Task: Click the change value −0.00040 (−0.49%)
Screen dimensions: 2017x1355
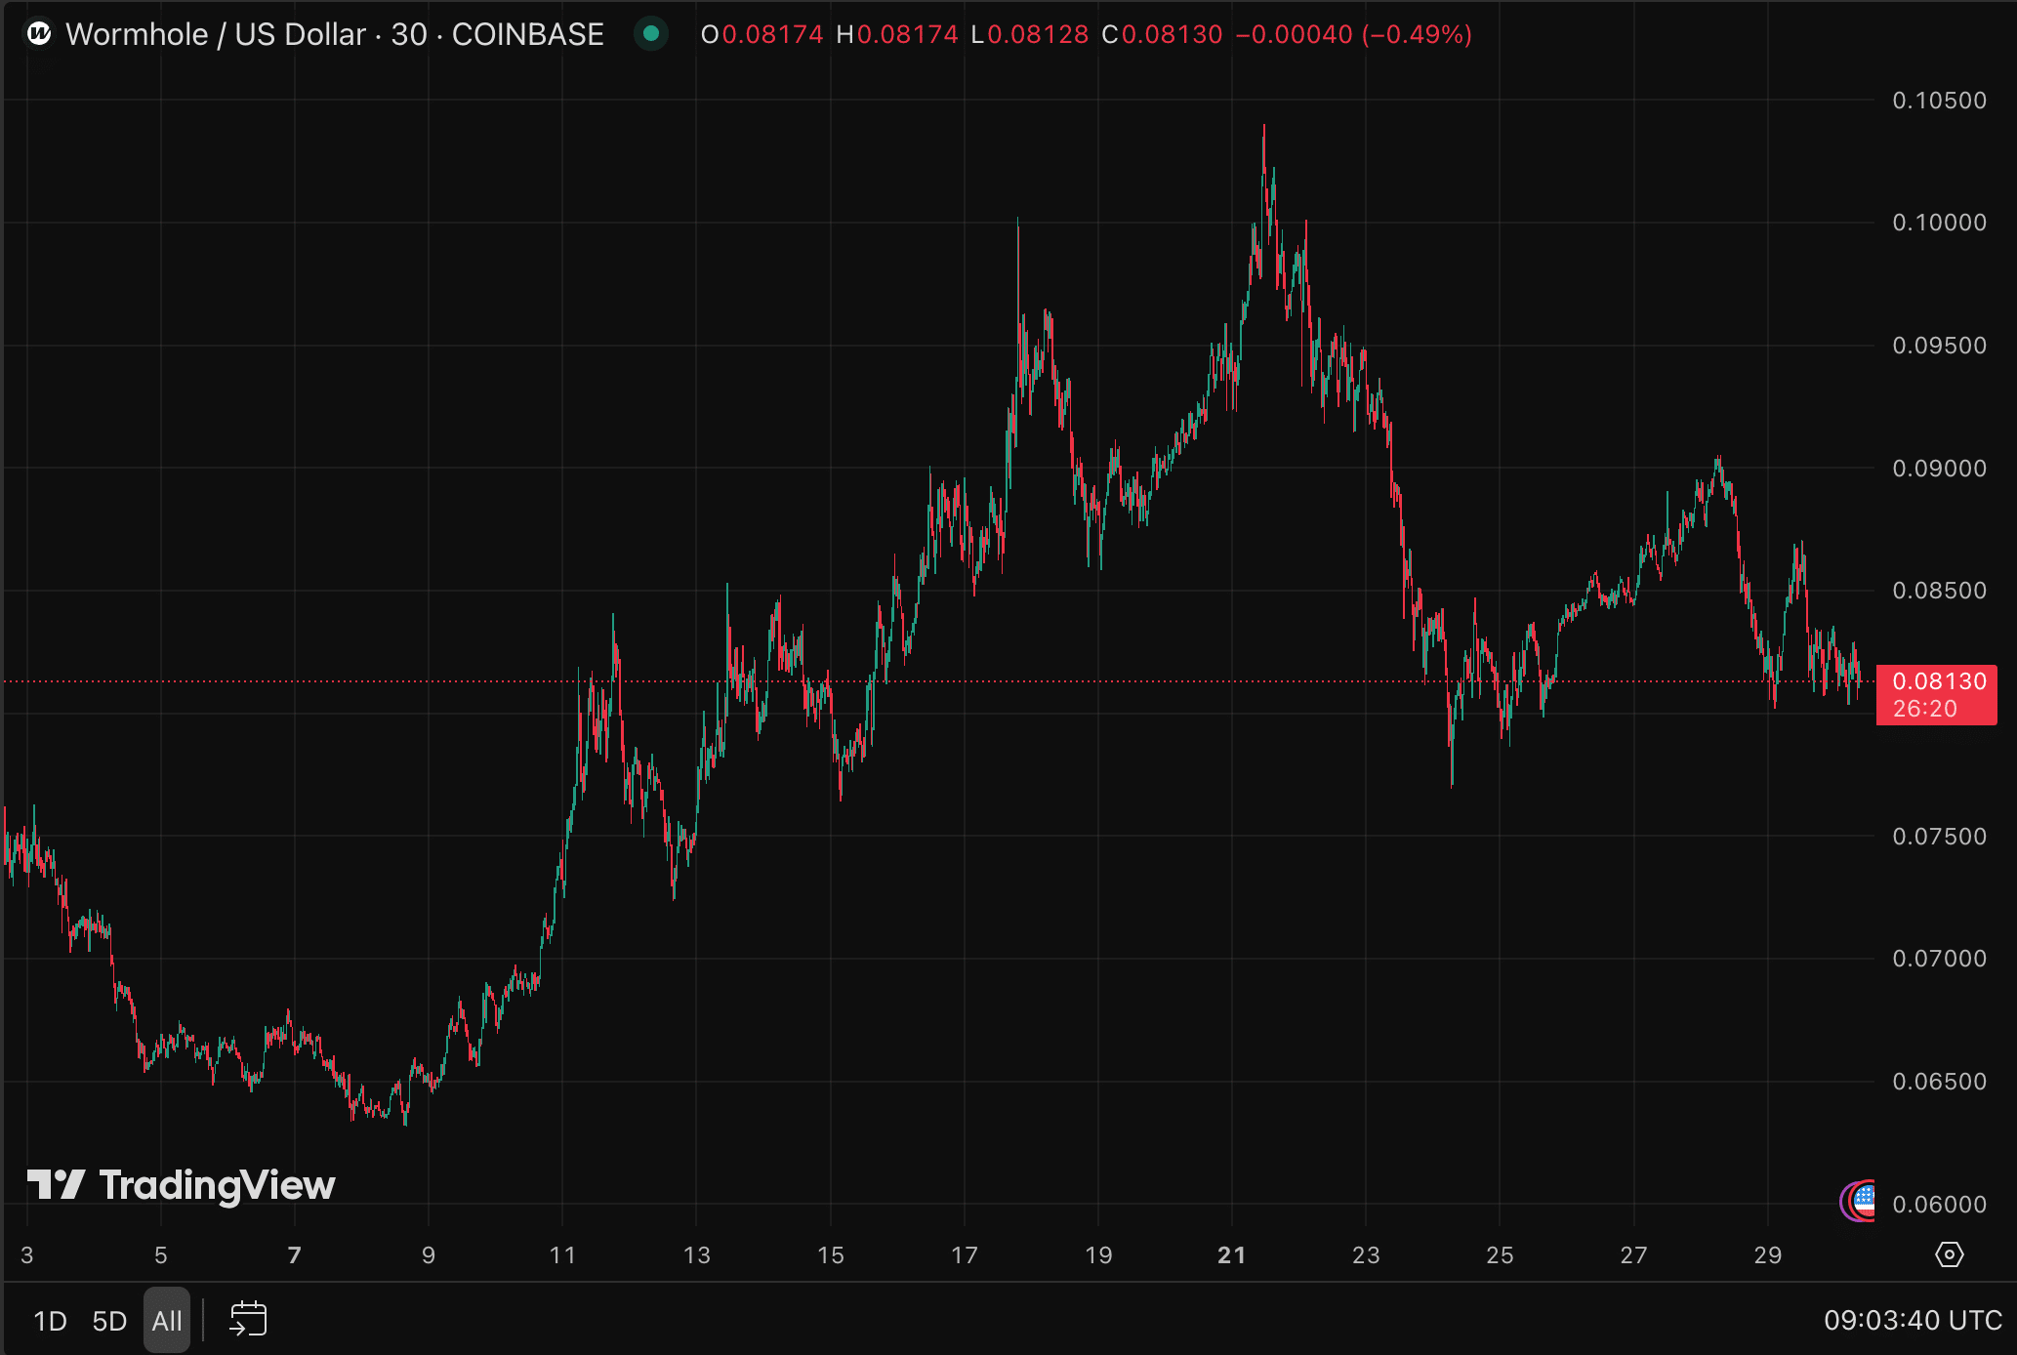Action: [1354, 35]
